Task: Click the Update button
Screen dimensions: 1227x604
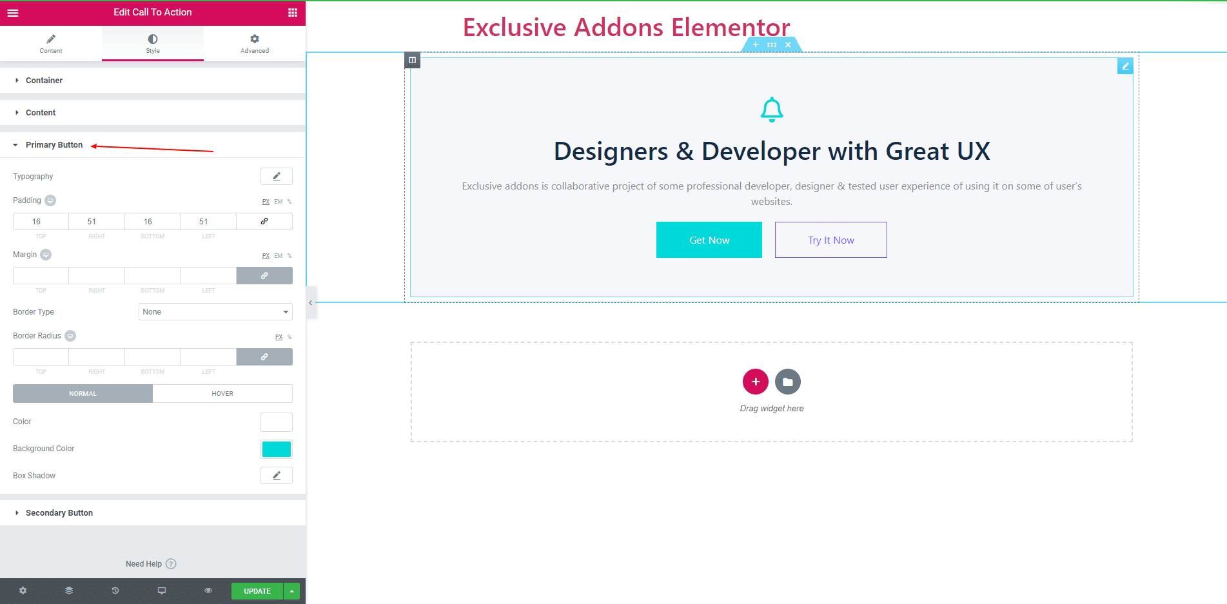Action: pyautogui.click(x=257, y=591)
